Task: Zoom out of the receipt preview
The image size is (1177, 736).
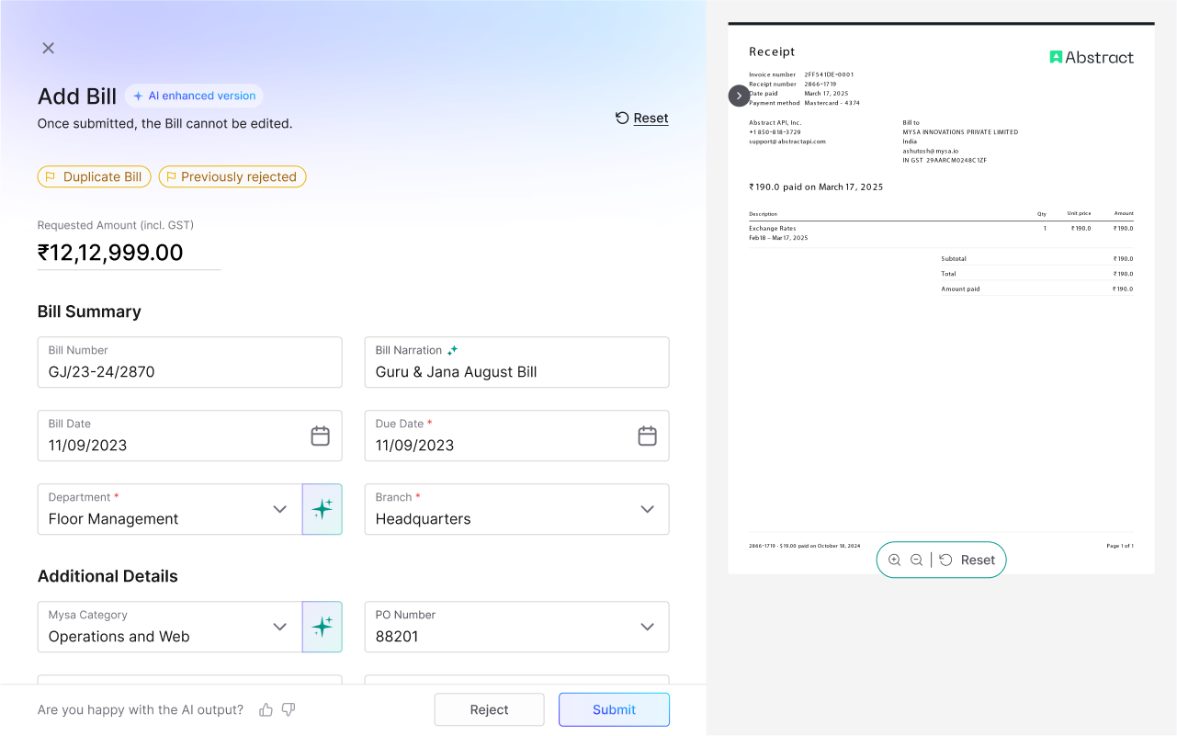Action: 917,559
